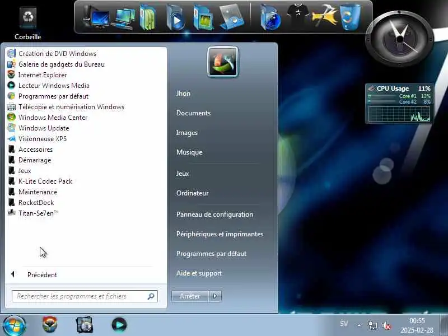The height and width of the screenshot is (336, 448).
Task: Open Jeux from the right pane
Action: [183, 174]
